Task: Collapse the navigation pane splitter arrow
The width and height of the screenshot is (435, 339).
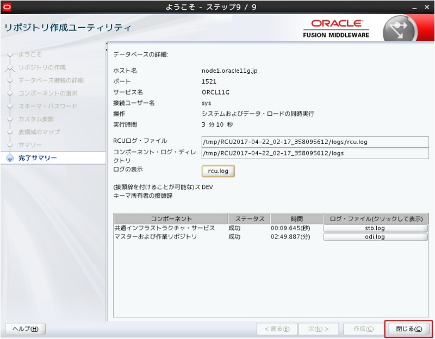Action: pyautogui.click(x=106, y=43)
